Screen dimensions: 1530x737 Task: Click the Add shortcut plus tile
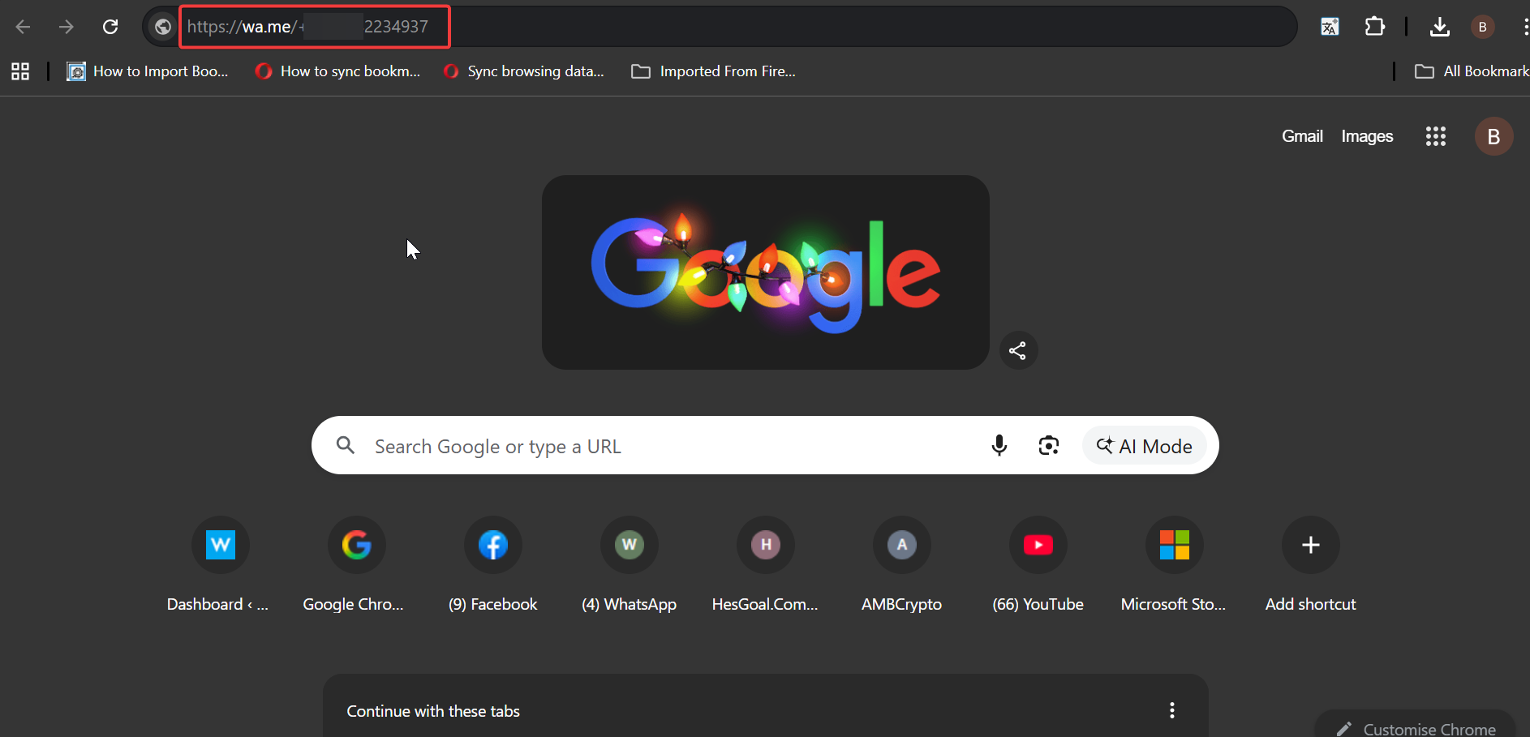pos(1310,565)
